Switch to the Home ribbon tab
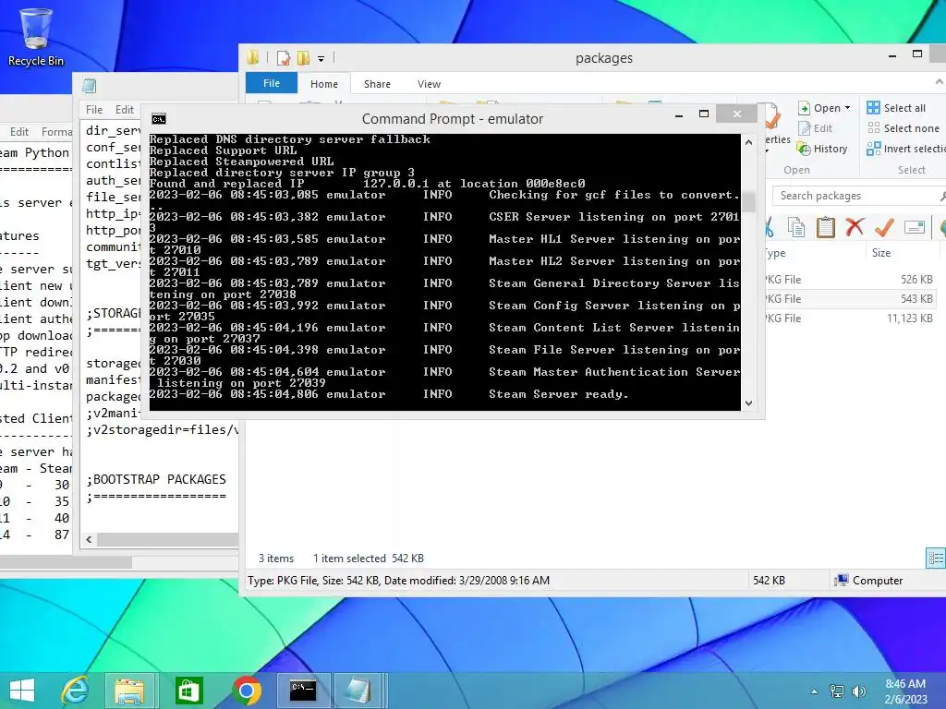 click(x=324, y=84)
